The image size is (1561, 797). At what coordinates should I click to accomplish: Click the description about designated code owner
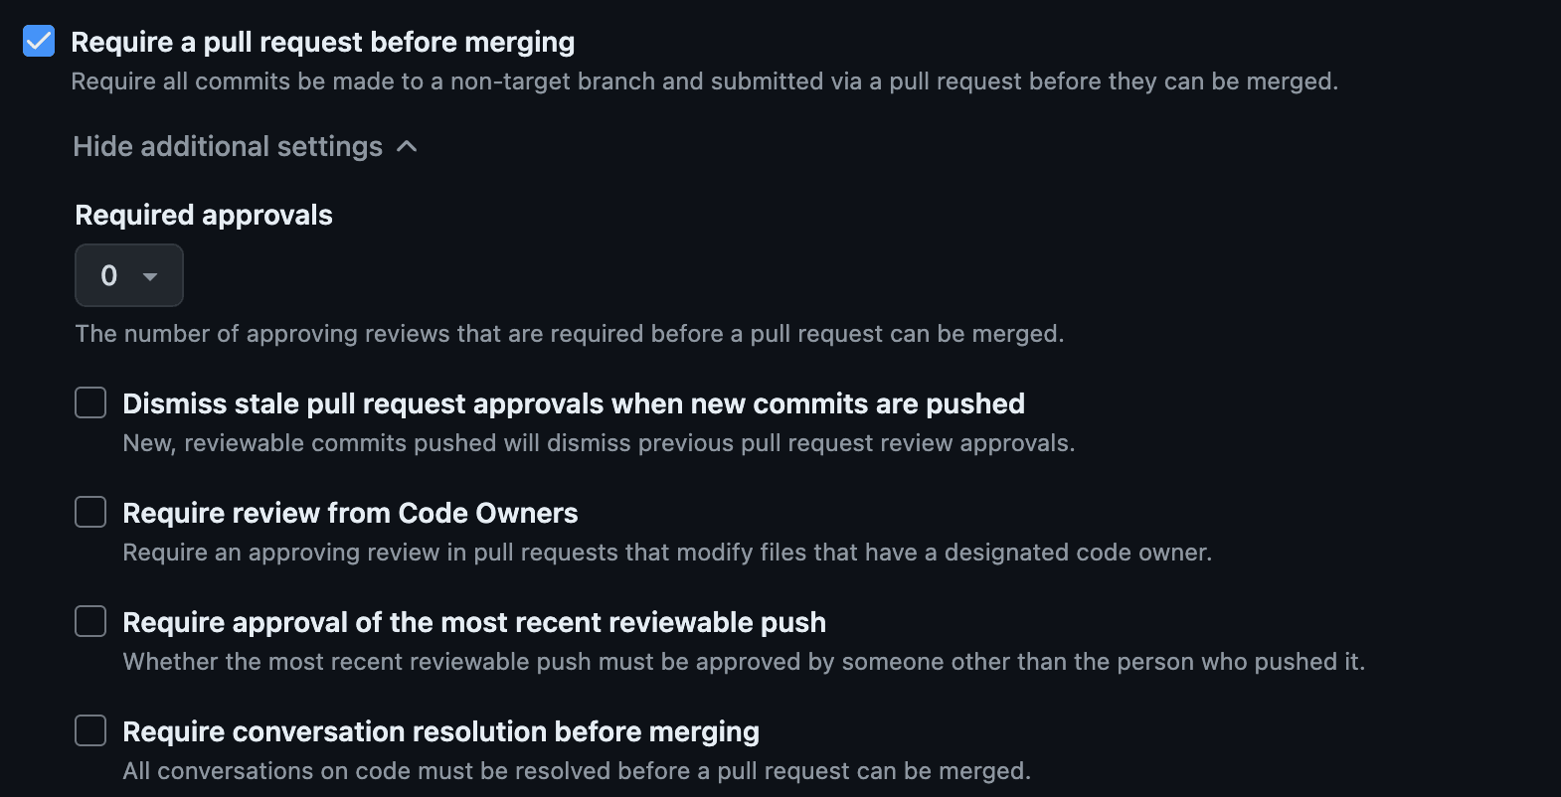[x=666, y=553]
